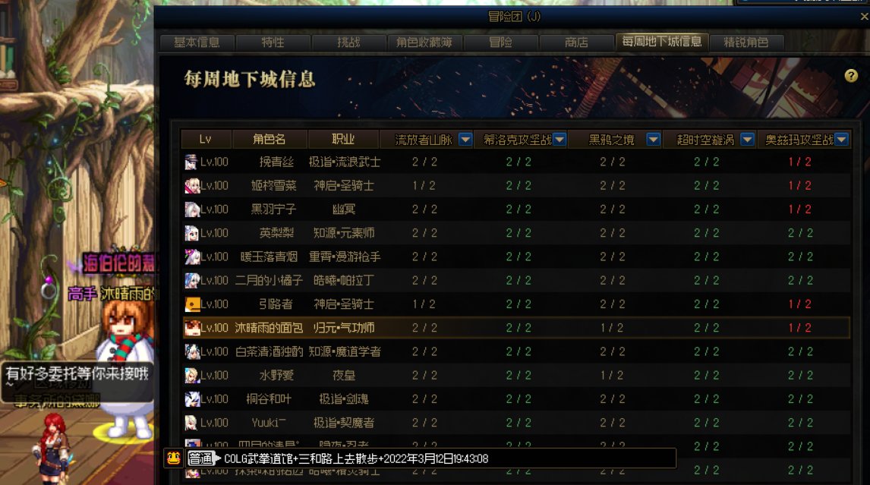Screen dimensions: 870x485
Task: Select character name 挽青丝
Action: [276, 162]
